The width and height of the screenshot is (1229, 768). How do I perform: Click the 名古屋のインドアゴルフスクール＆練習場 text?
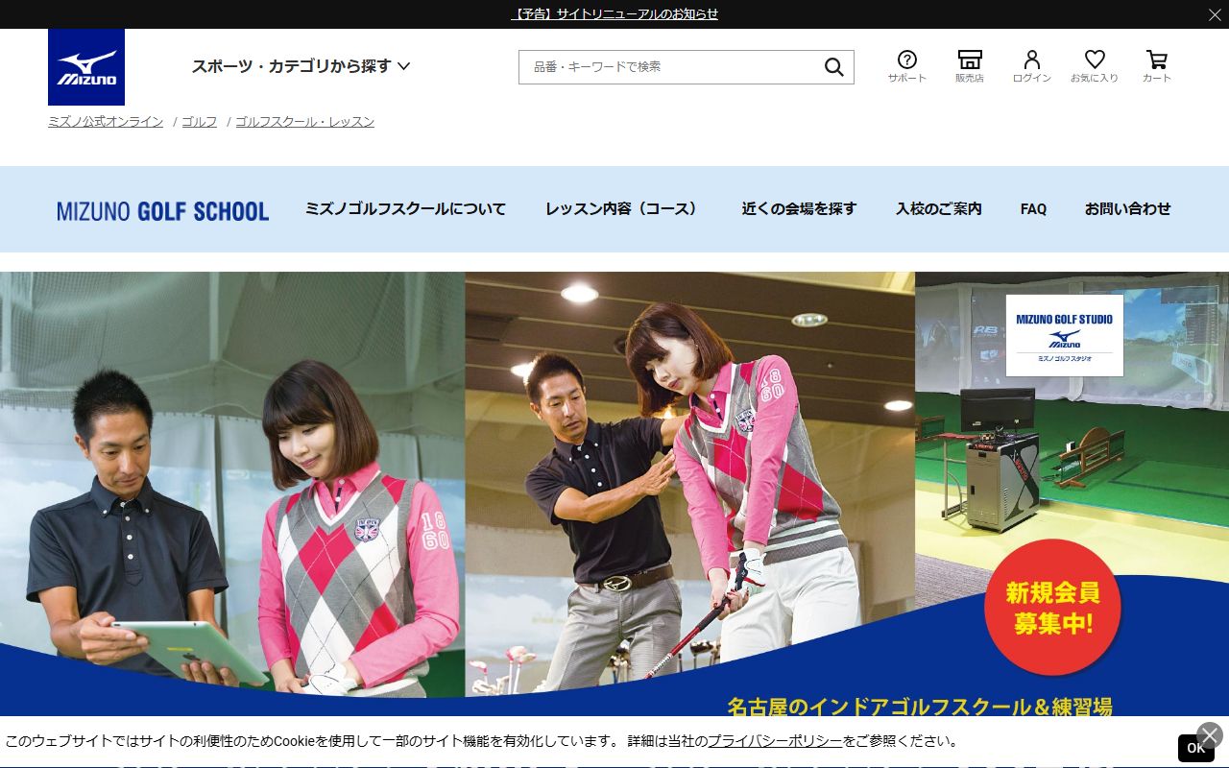(x=920, y=708)
